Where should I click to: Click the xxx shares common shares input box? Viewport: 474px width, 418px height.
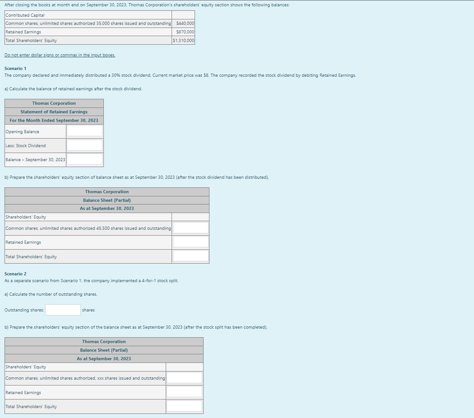coord(184,378)
